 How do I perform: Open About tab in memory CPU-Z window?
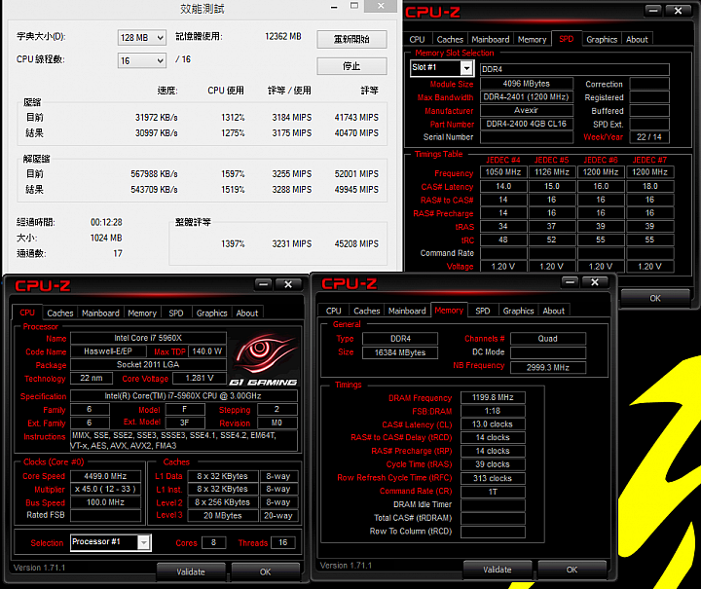pyautogui.click(x=553, y=311)
